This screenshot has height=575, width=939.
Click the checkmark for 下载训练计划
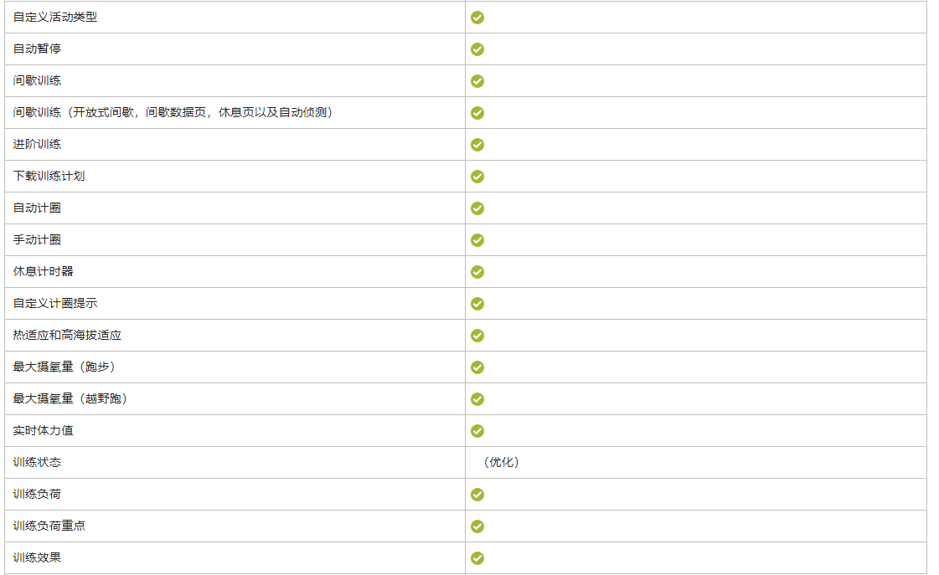tap(477, 177)
